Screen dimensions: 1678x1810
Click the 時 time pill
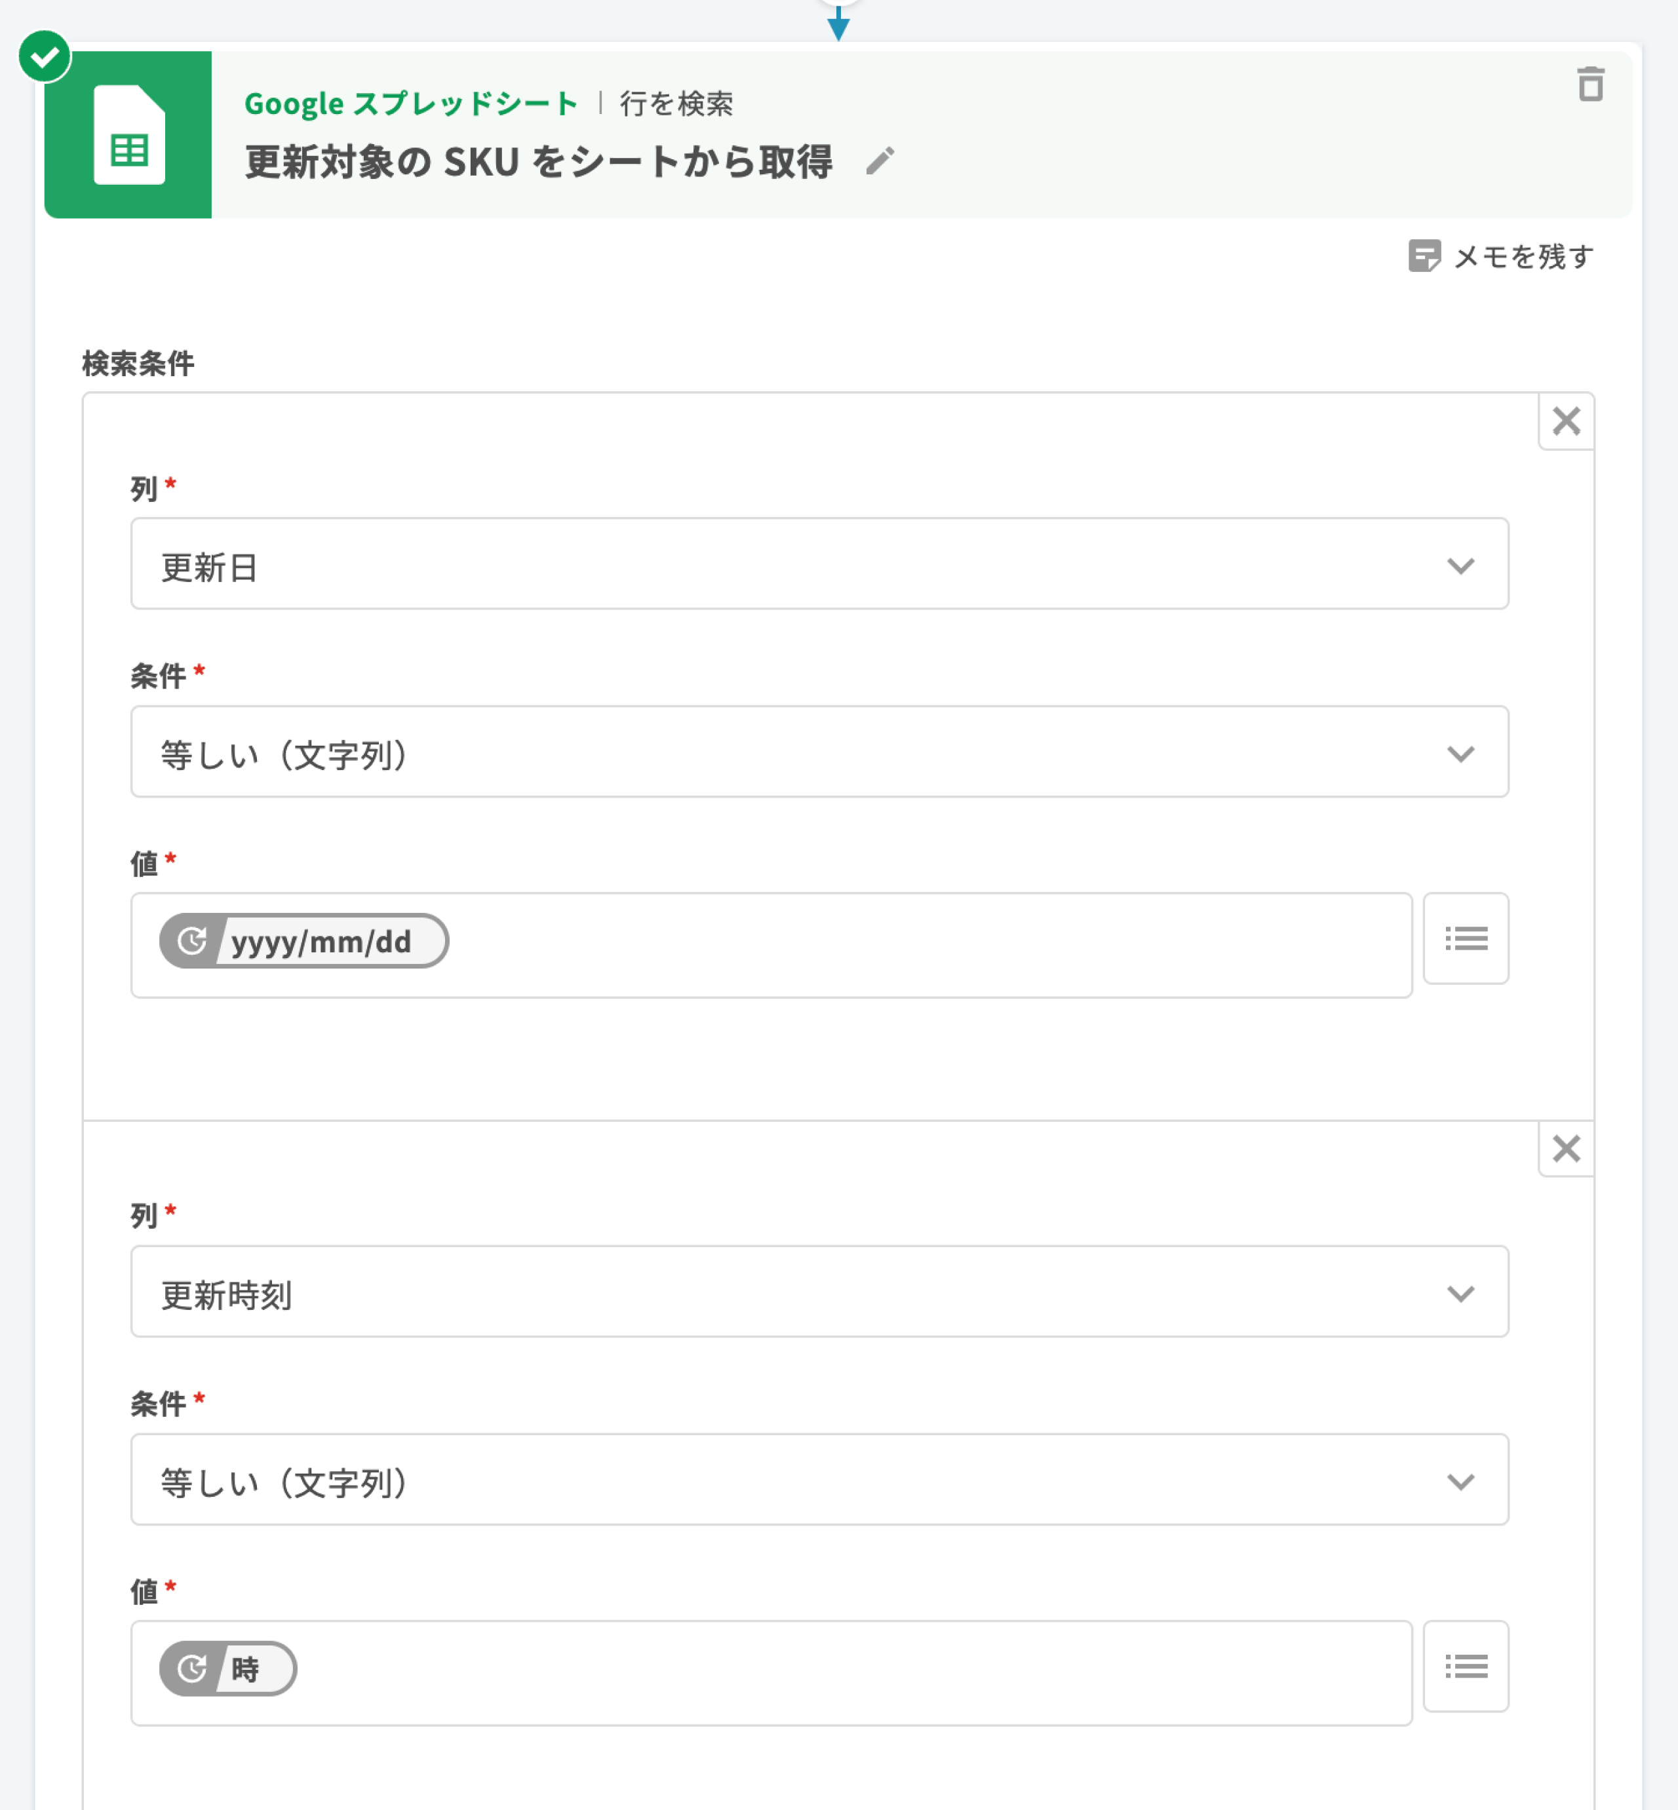click(x=228, y=1668)
